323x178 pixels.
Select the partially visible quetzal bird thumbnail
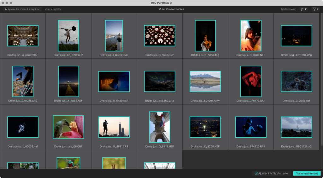click(x=68, y=163)
